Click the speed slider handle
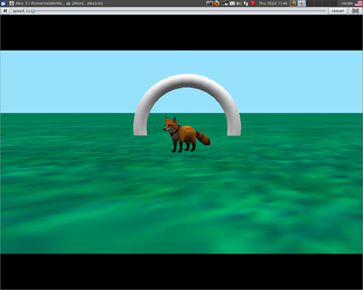Image resolution: width=363 pixels, height=290 pixels. [33, 11]
